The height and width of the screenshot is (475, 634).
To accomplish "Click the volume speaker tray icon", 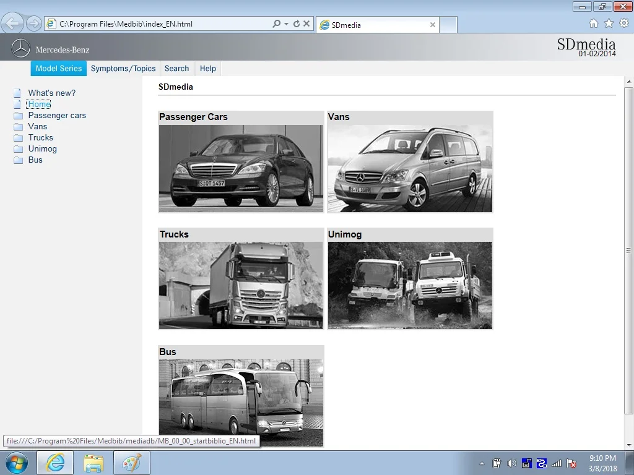I will [x=511, y=463].
